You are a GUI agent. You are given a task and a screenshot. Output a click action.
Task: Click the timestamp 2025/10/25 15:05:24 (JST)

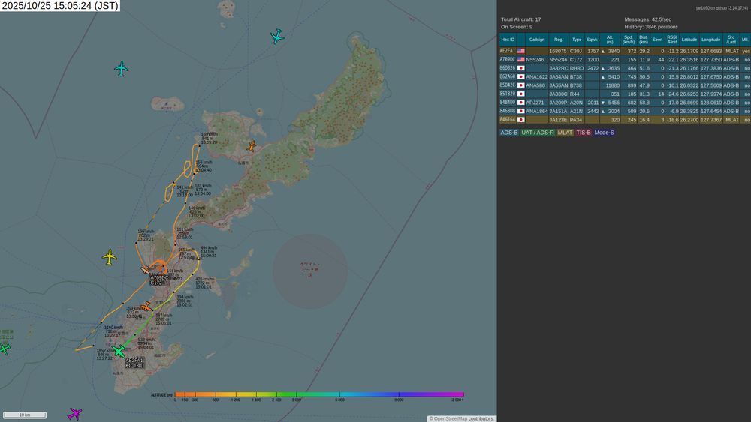point(60,6)
